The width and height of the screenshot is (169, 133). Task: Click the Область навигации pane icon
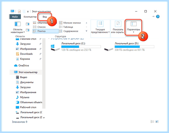[x=17, y=24]
